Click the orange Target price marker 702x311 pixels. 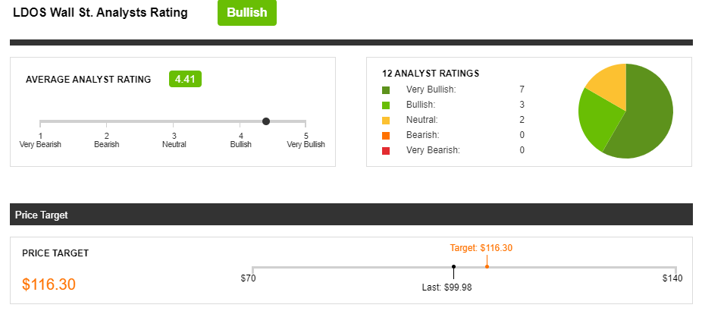[x=487, y=267]
